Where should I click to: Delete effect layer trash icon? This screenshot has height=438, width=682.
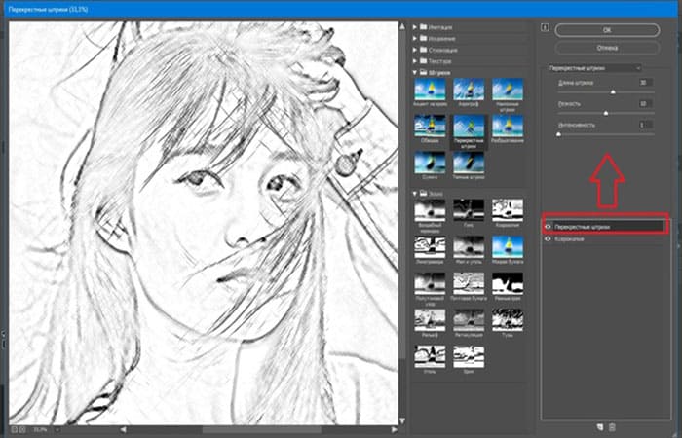click(612, 427)
